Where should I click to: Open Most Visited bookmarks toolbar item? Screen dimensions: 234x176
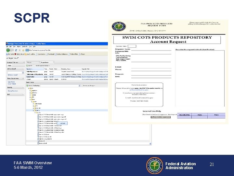coord(10,54)
